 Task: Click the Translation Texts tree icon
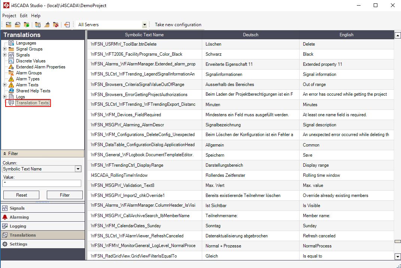tap(11, 103)
